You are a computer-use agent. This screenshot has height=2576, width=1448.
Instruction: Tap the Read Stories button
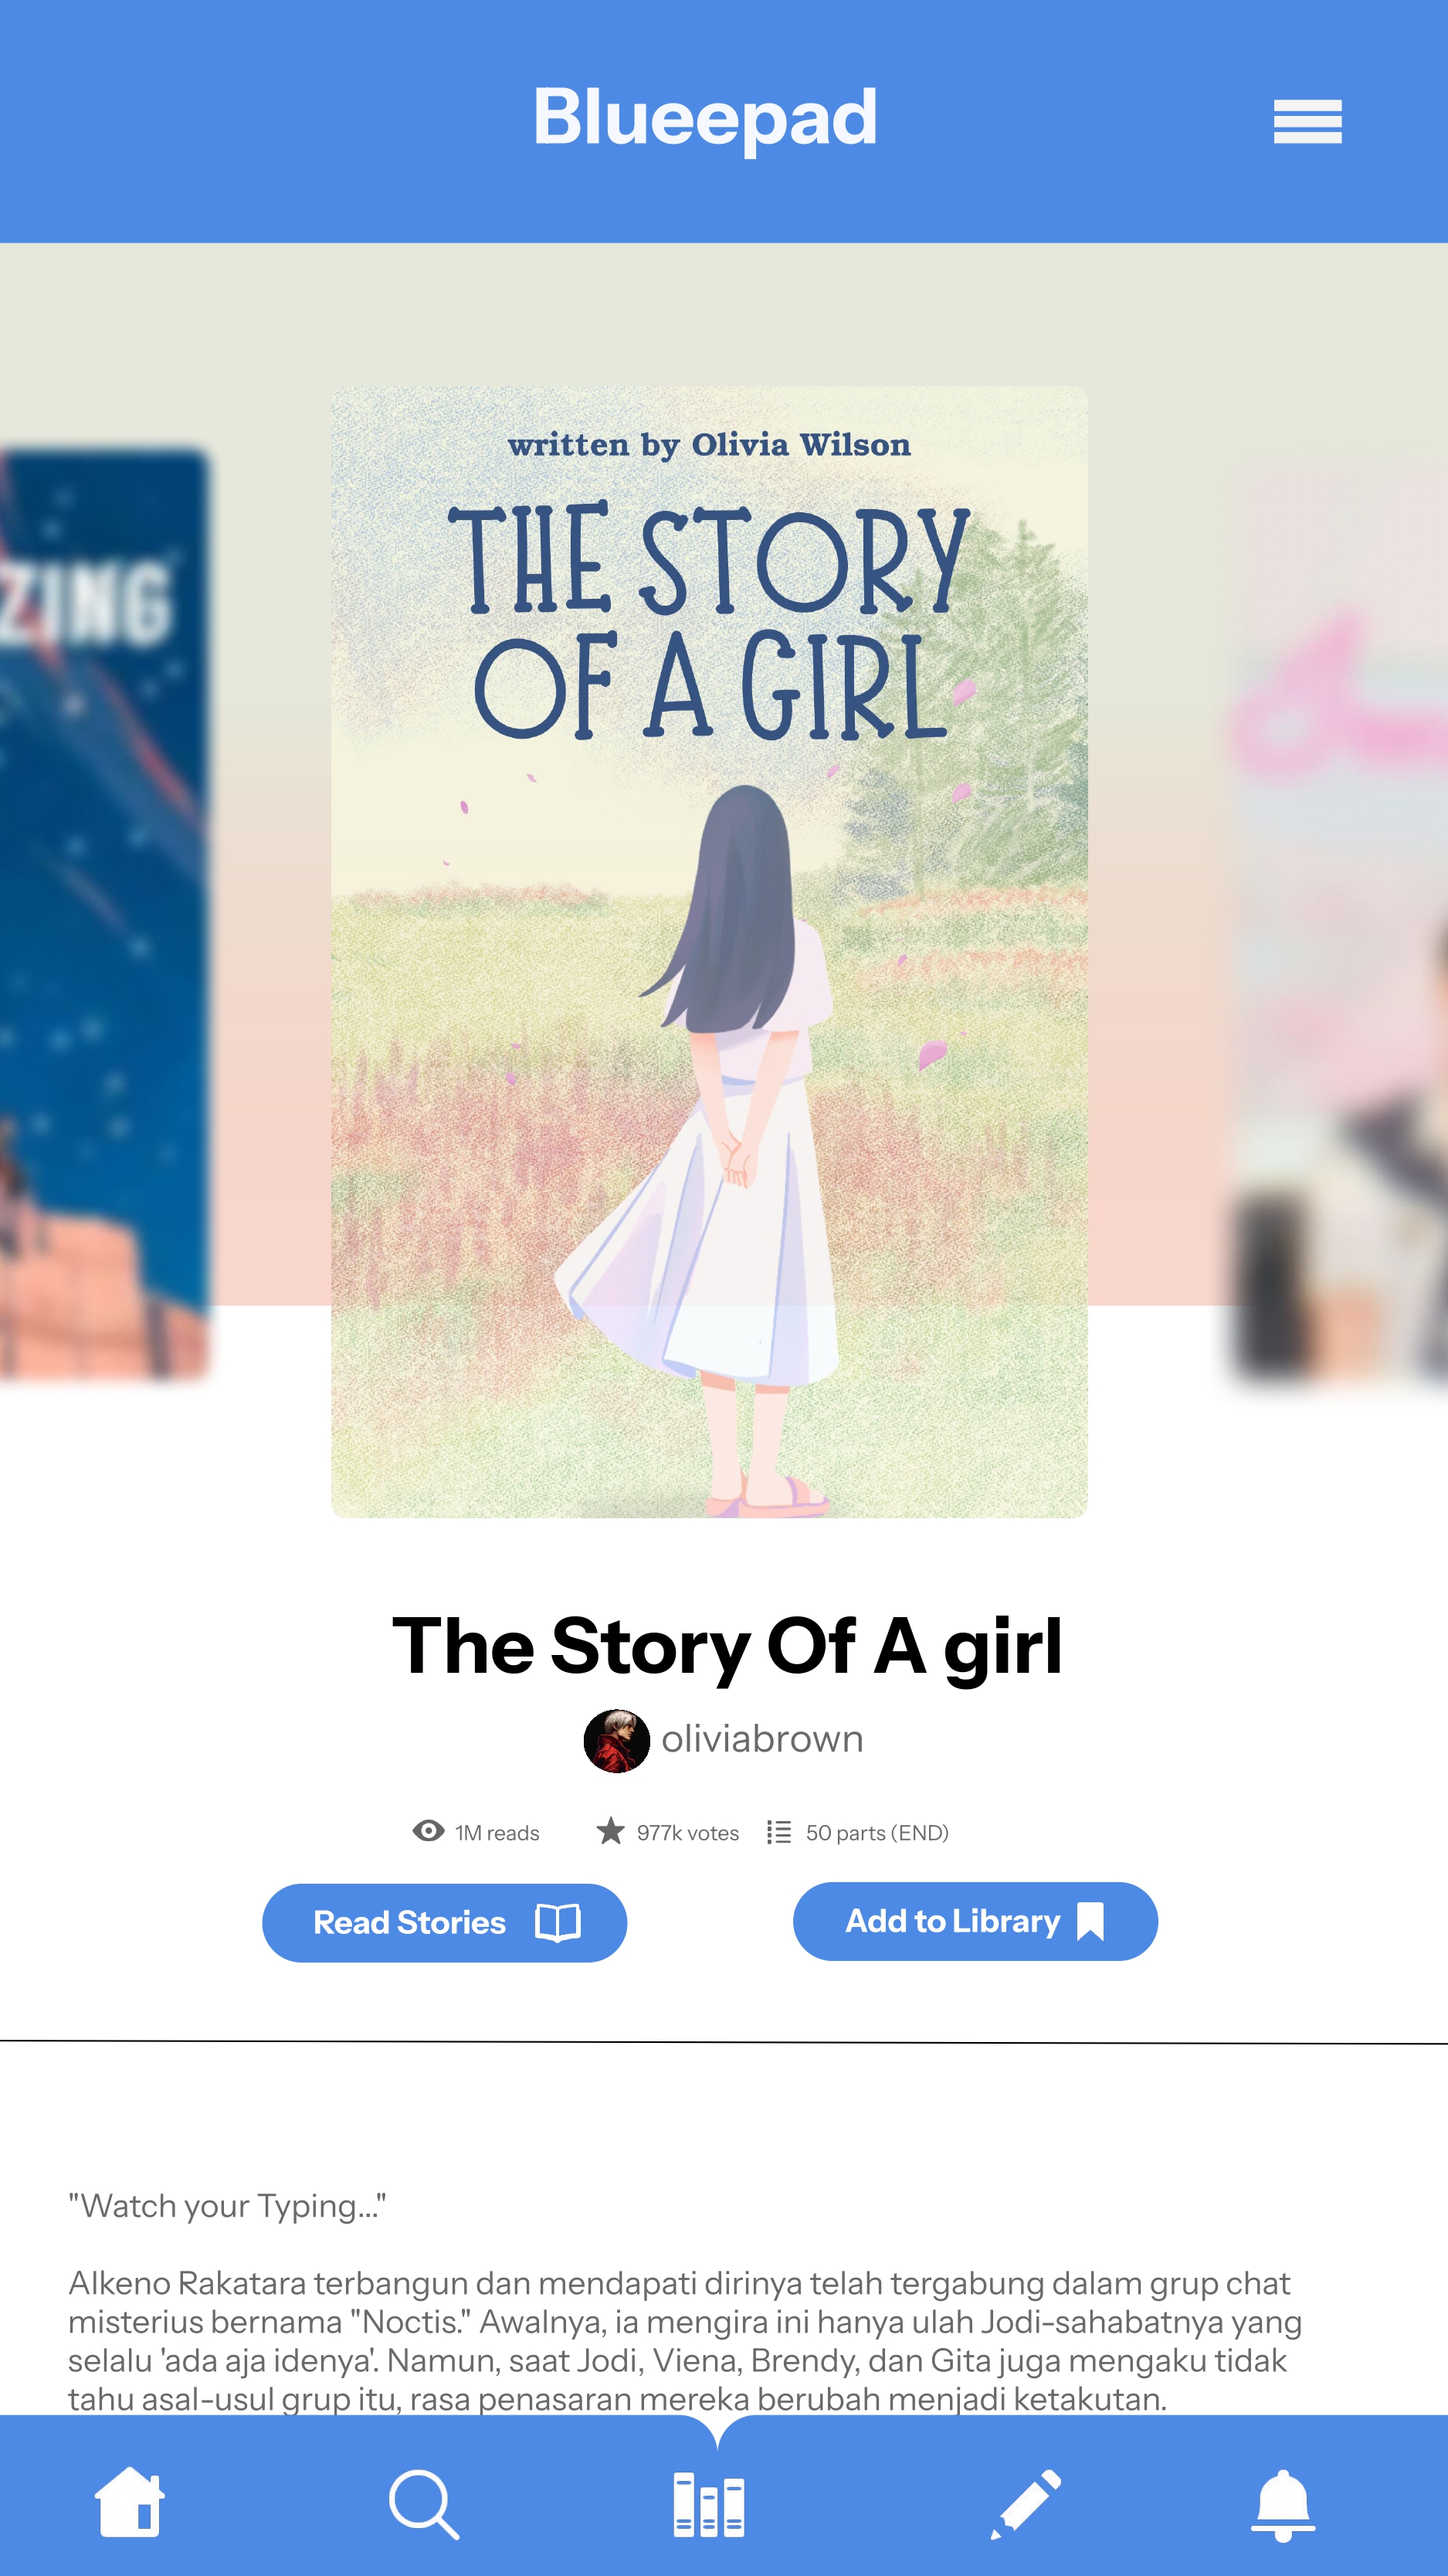click(x=445, y=1922)
